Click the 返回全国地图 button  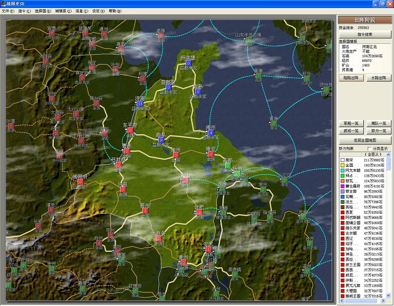pos(365,140)
